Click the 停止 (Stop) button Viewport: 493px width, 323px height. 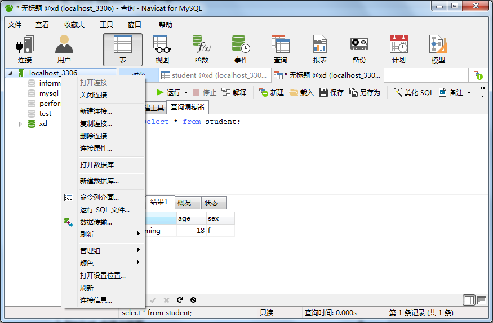tap(205, 92)
